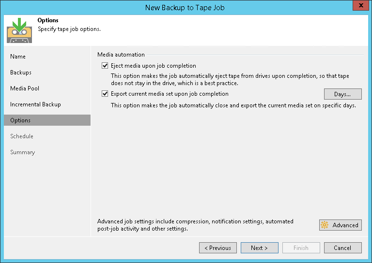Image resolution: width=372 pixels, height=263 pixels.
Task: Proceed with the Next > button
Action: point(259,248)
